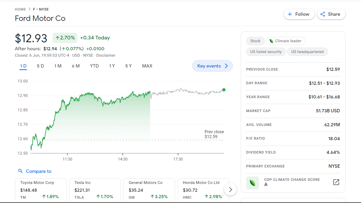Click the P/E RATIO value 18.04
The image size is (361, 203).
tap(334, 139)
